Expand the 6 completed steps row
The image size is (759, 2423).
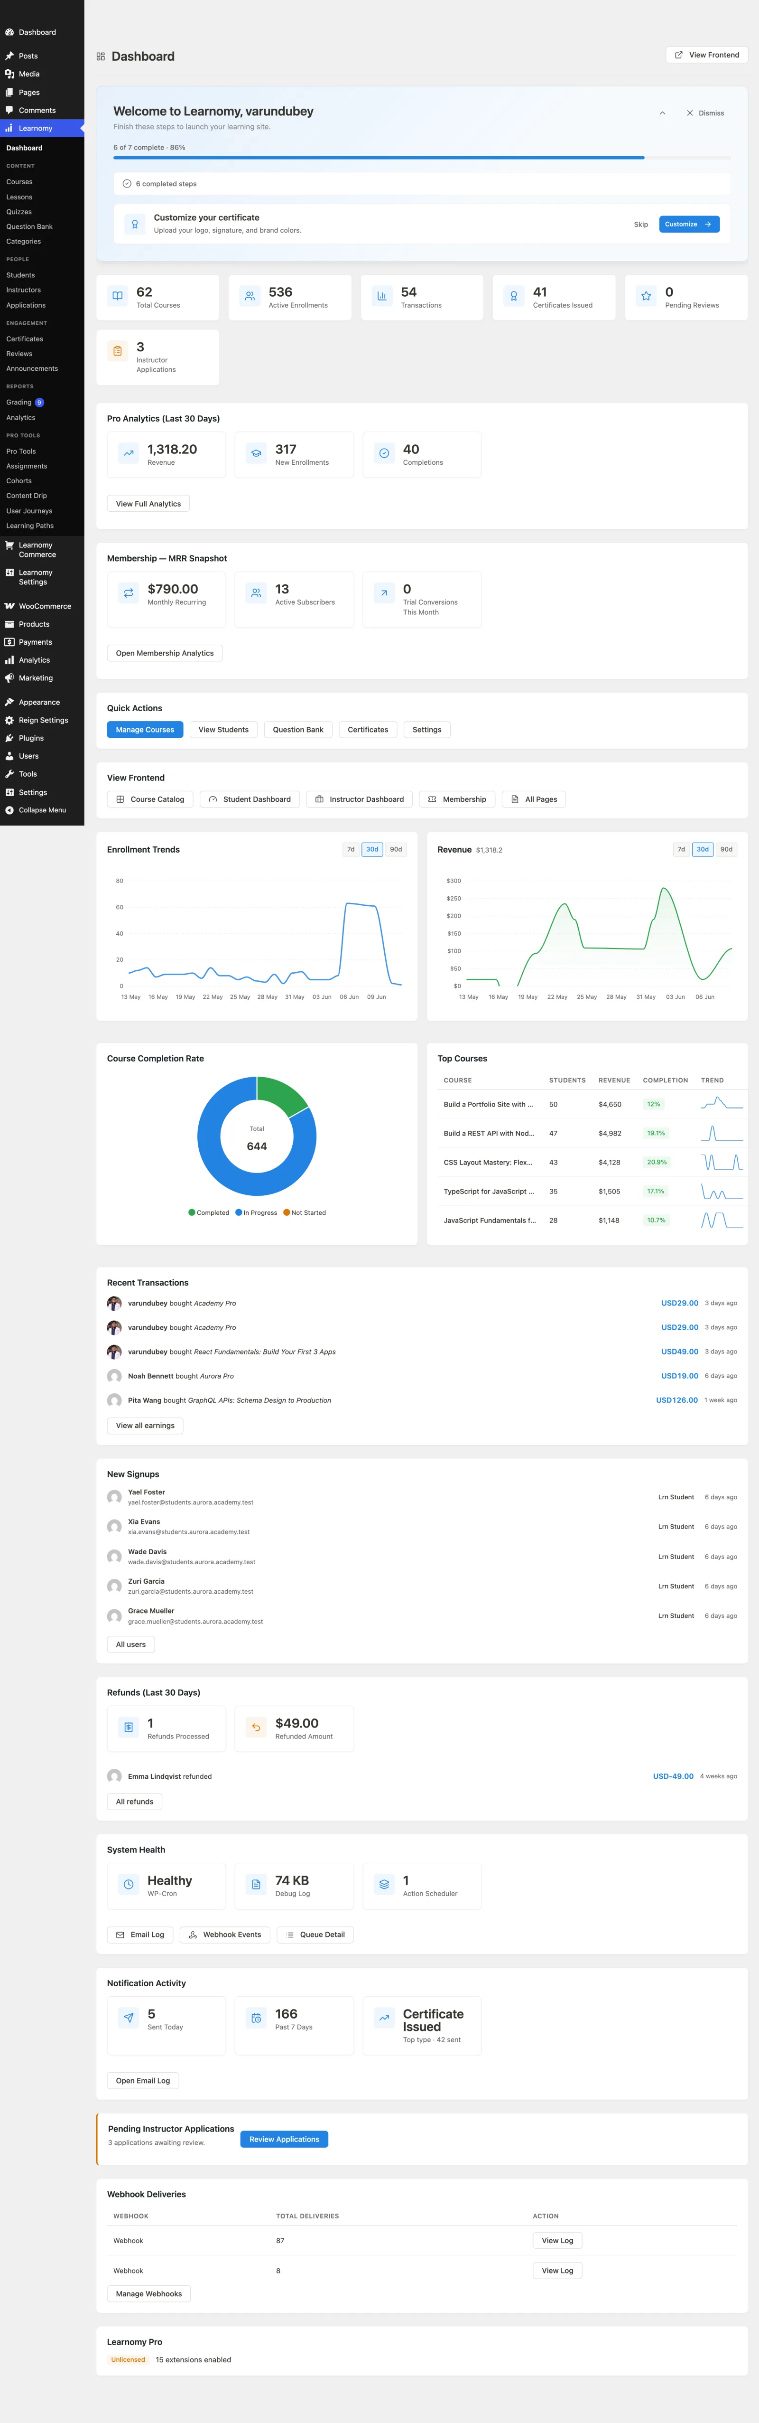tap(422, 183)
